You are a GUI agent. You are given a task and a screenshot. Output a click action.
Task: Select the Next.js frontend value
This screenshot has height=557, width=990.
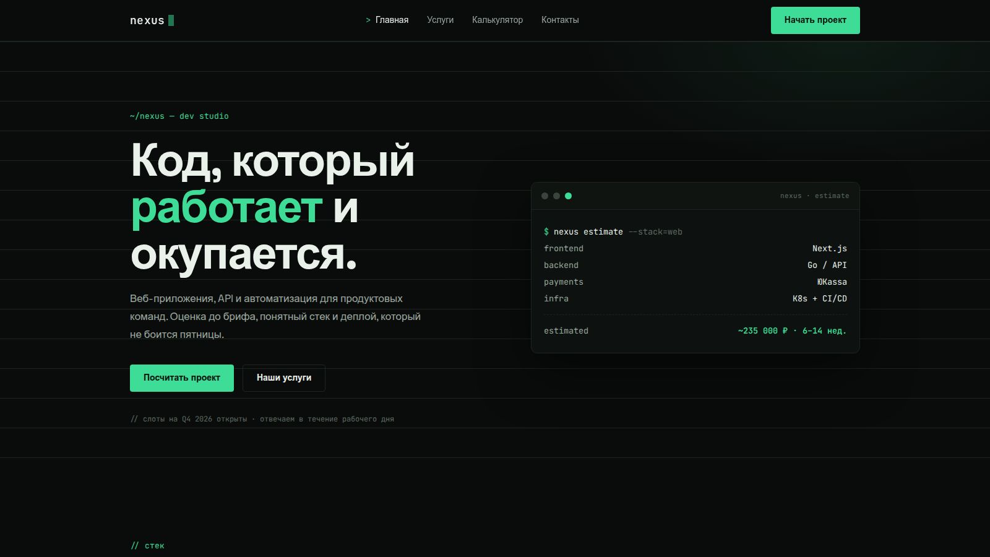coord(830,249)
